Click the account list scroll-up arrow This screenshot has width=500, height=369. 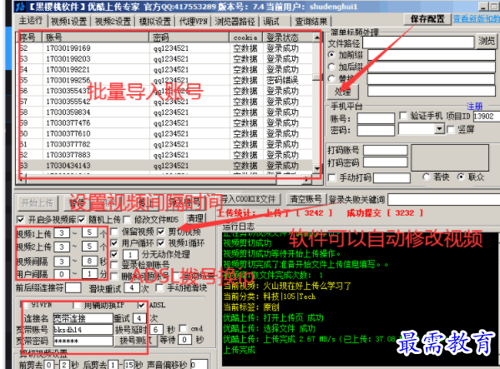tap(316, 37)
